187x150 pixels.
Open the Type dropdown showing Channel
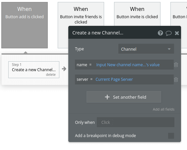click(x=146, y=49)
